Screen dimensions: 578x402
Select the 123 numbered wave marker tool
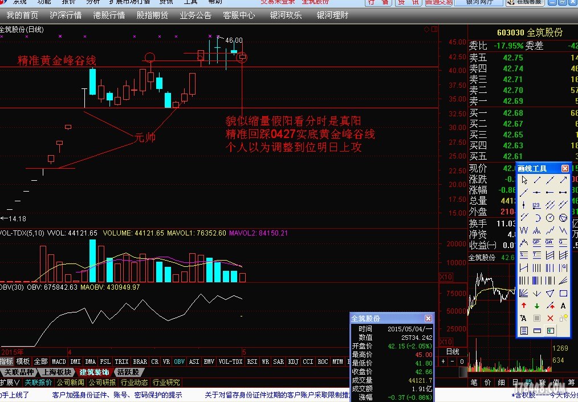[537, 205]
